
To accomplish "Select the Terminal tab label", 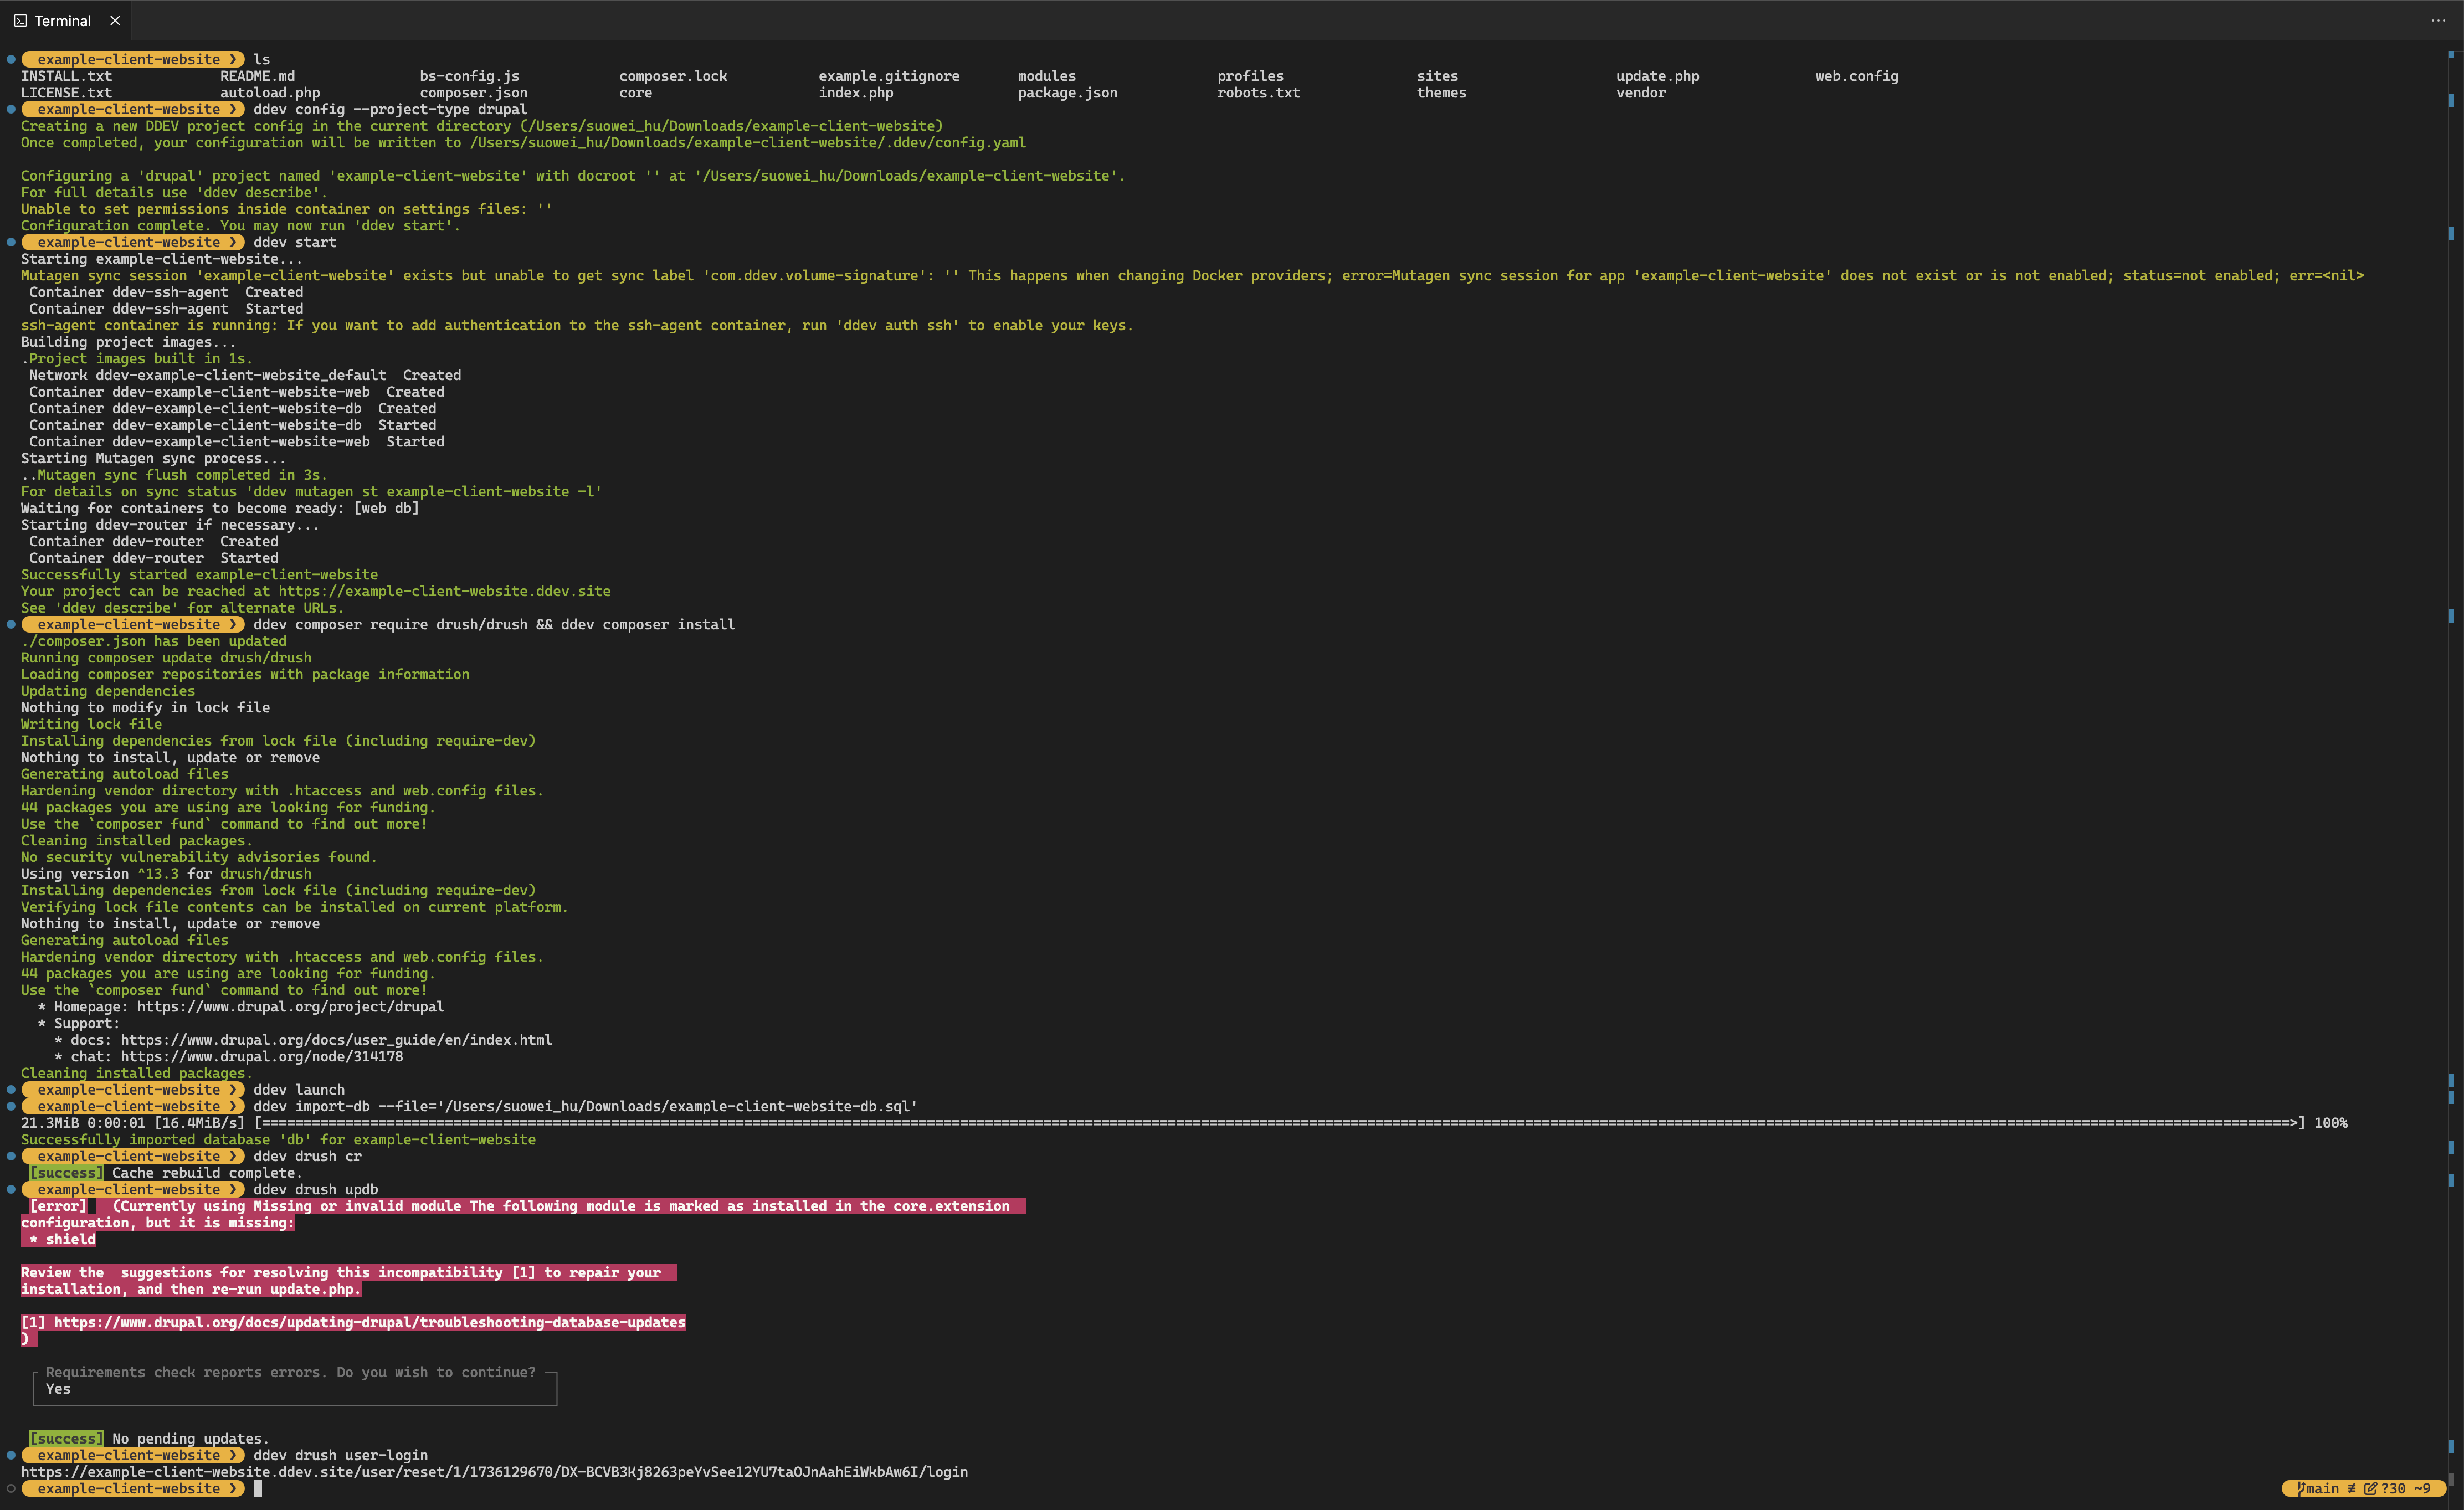I will 62,20.
